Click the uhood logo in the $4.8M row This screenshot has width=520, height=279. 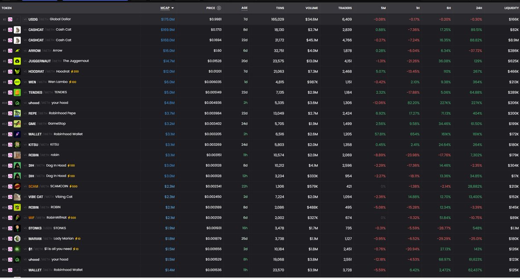(x=17, y=103)
